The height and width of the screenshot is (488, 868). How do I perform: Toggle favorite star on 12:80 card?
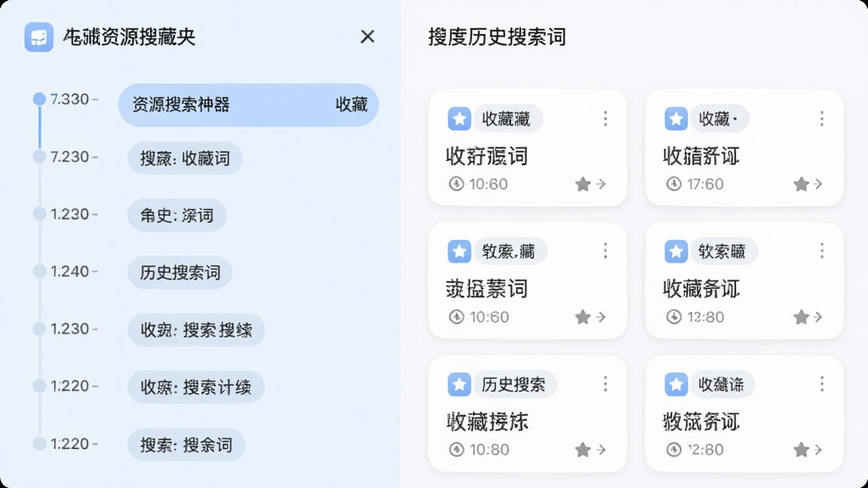(x=801, y=317)
